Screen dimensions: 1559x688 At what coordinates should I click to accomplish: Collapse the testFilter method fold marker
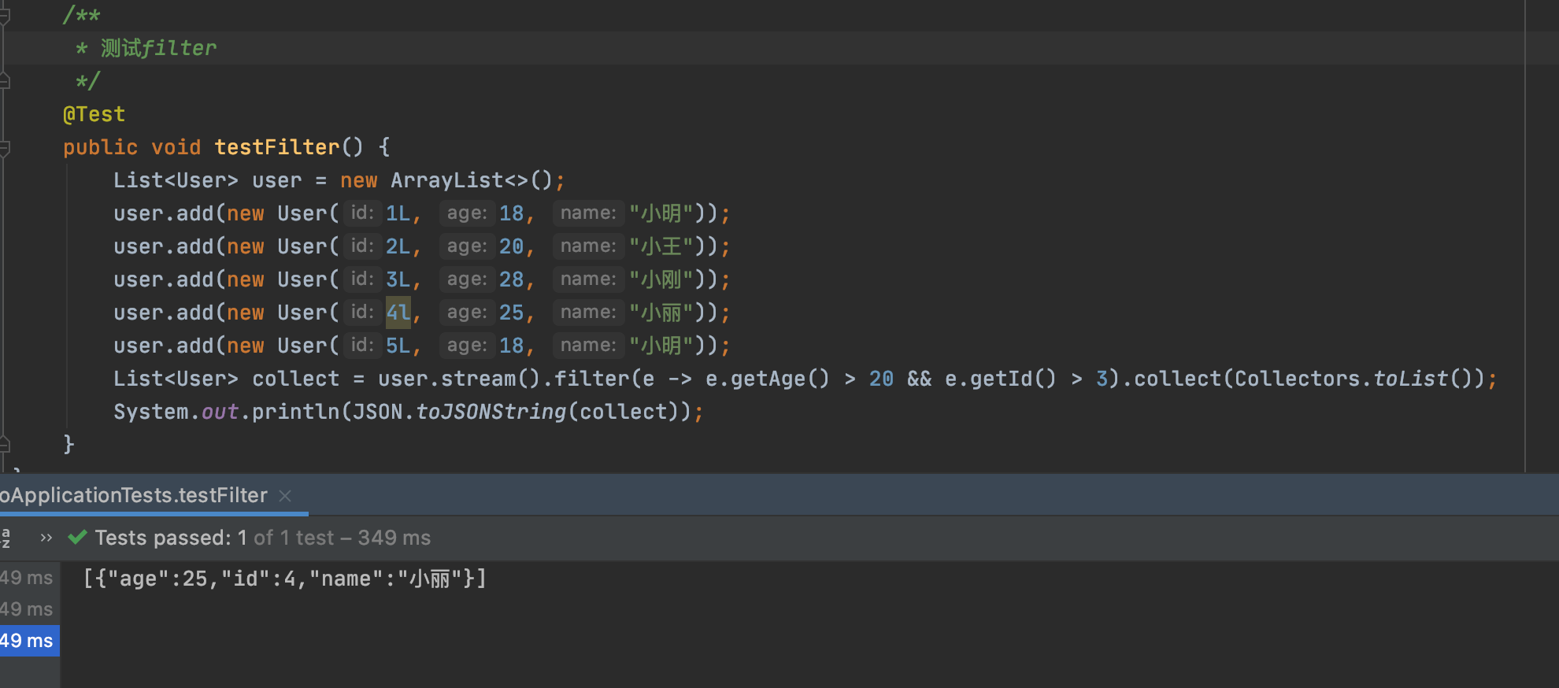pyautogui.click(x=5, y=147)
